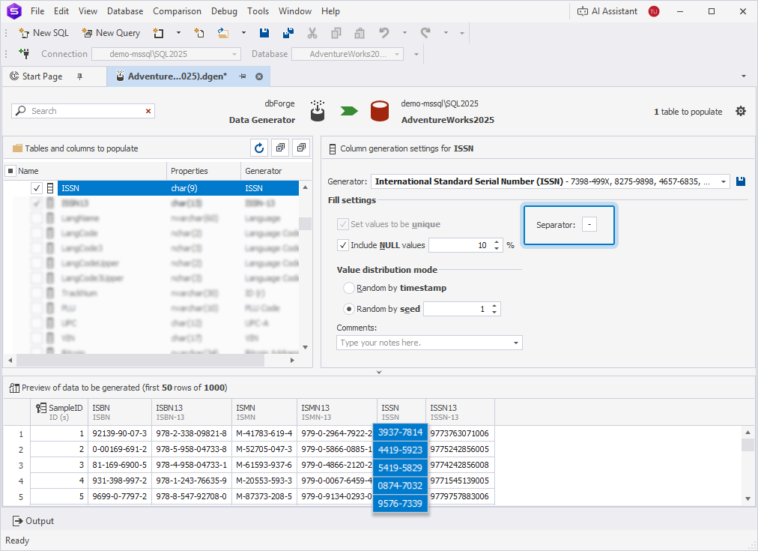Pin the Start Page tab

(79, 76)
